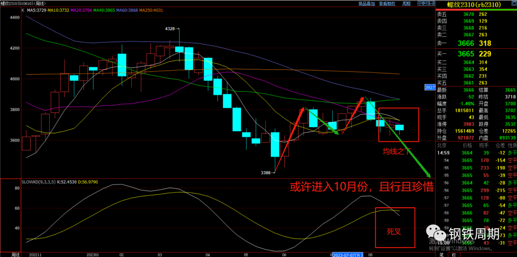Click the 总手 1815011 volume value

[x=464, y=111]
